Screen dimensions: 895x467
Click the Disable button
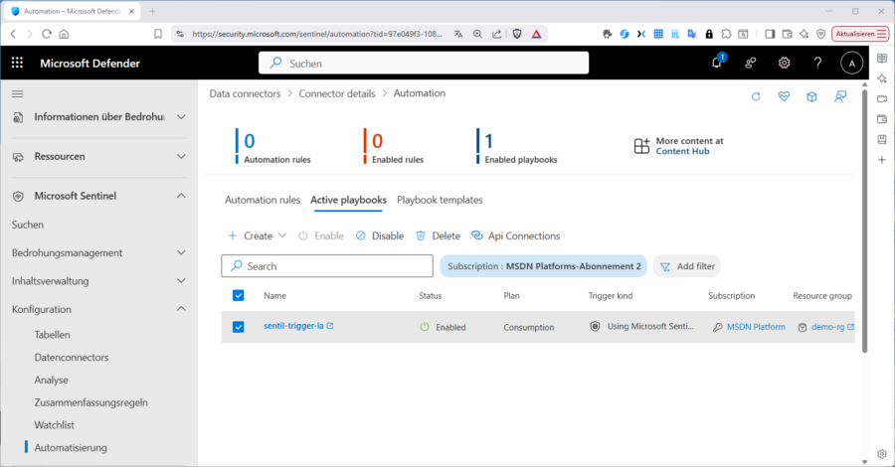tap(380, 236)
